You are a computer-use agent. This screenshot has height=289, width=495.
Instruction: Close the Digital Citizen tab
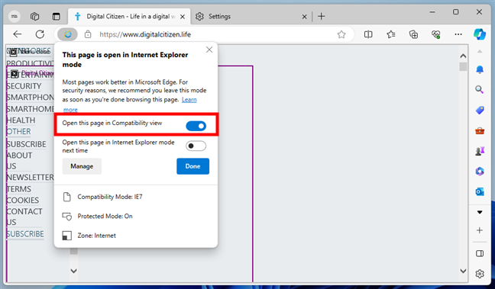click(x=183, y=17)
